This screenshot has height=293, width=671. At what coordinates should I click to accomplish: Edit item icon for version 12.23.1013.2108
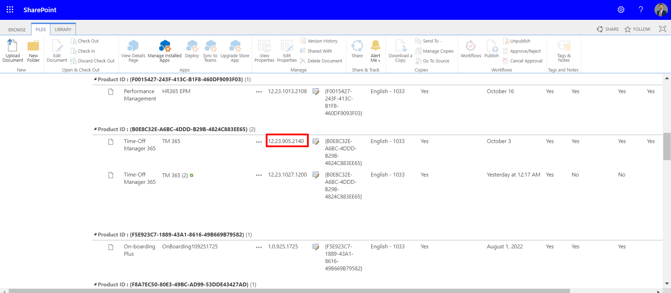[316, 91]
